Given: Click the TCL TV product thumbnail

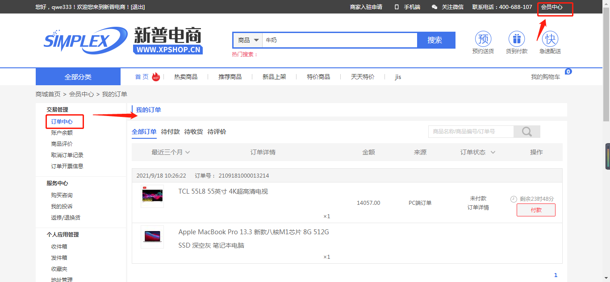Looking at the screenshot, I should point(152,196).
